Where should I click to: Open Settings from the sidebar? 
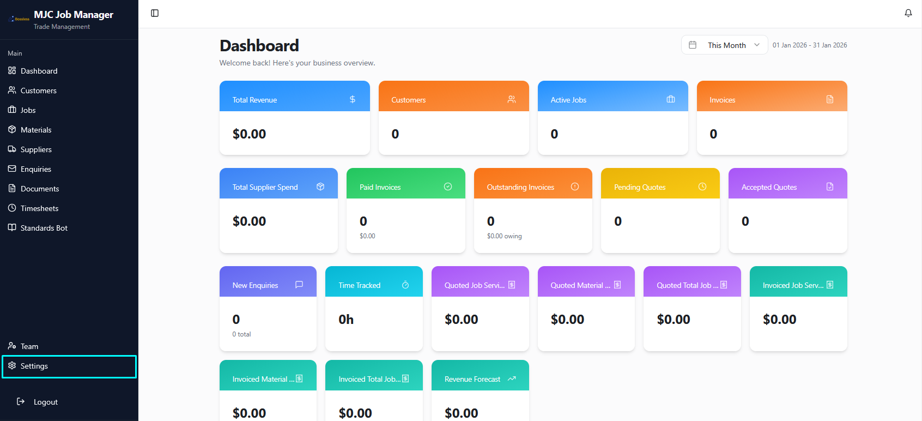[x=34, y=366]
